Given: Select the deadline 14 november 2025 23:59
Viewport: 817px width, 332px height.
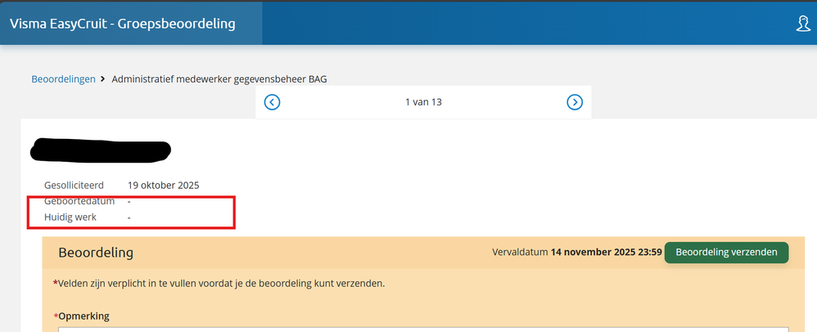Looking at the screenshot, I should [x=606, y=253].
